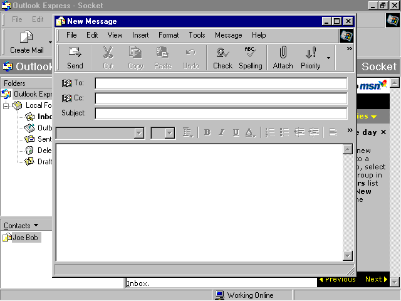The image size is (401, 301).
Task: Click into the Subject field
Action: tap(221, 114)
